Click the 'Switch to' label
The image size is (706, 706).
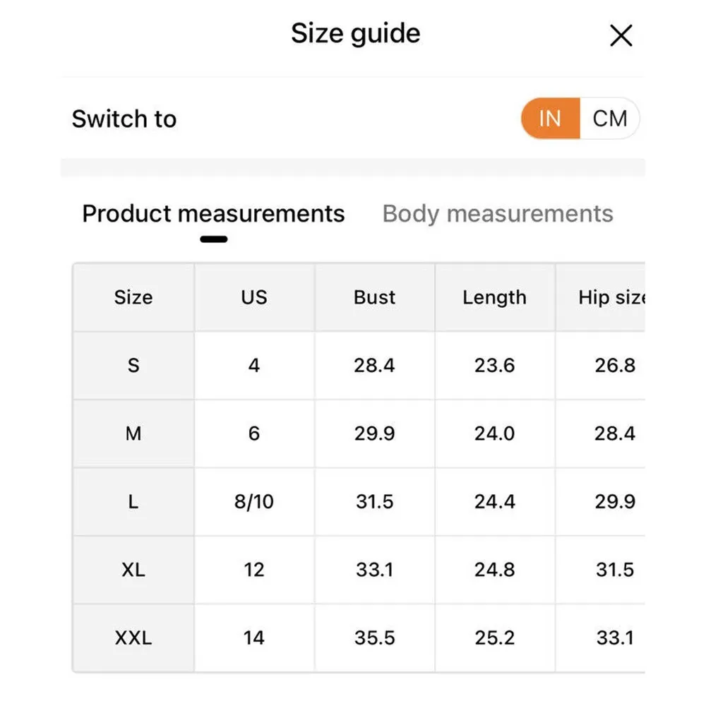point(124,119)
